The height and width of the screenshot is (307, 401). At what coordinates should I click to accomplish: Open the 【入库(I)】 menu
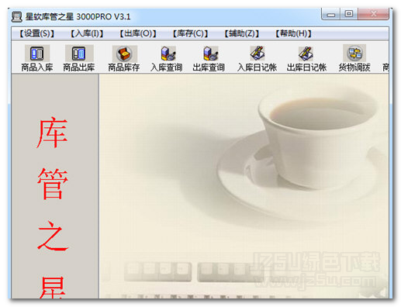pyautogui.click(x=87, y=33)
